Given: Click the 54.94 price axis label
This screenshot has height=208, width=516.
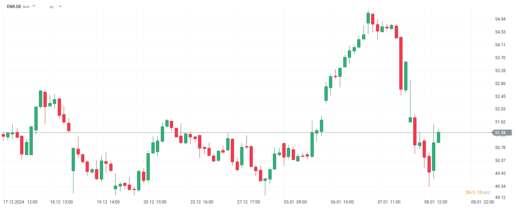Looking at the screenshot, I should [500, 19].
